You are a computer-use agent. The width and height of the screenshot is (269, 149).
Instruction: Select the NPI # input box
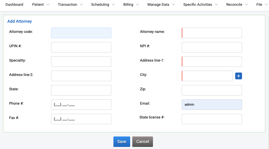(x=212, y=47)
